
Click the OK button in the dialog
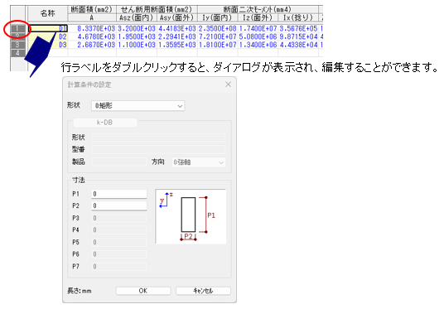143,291
